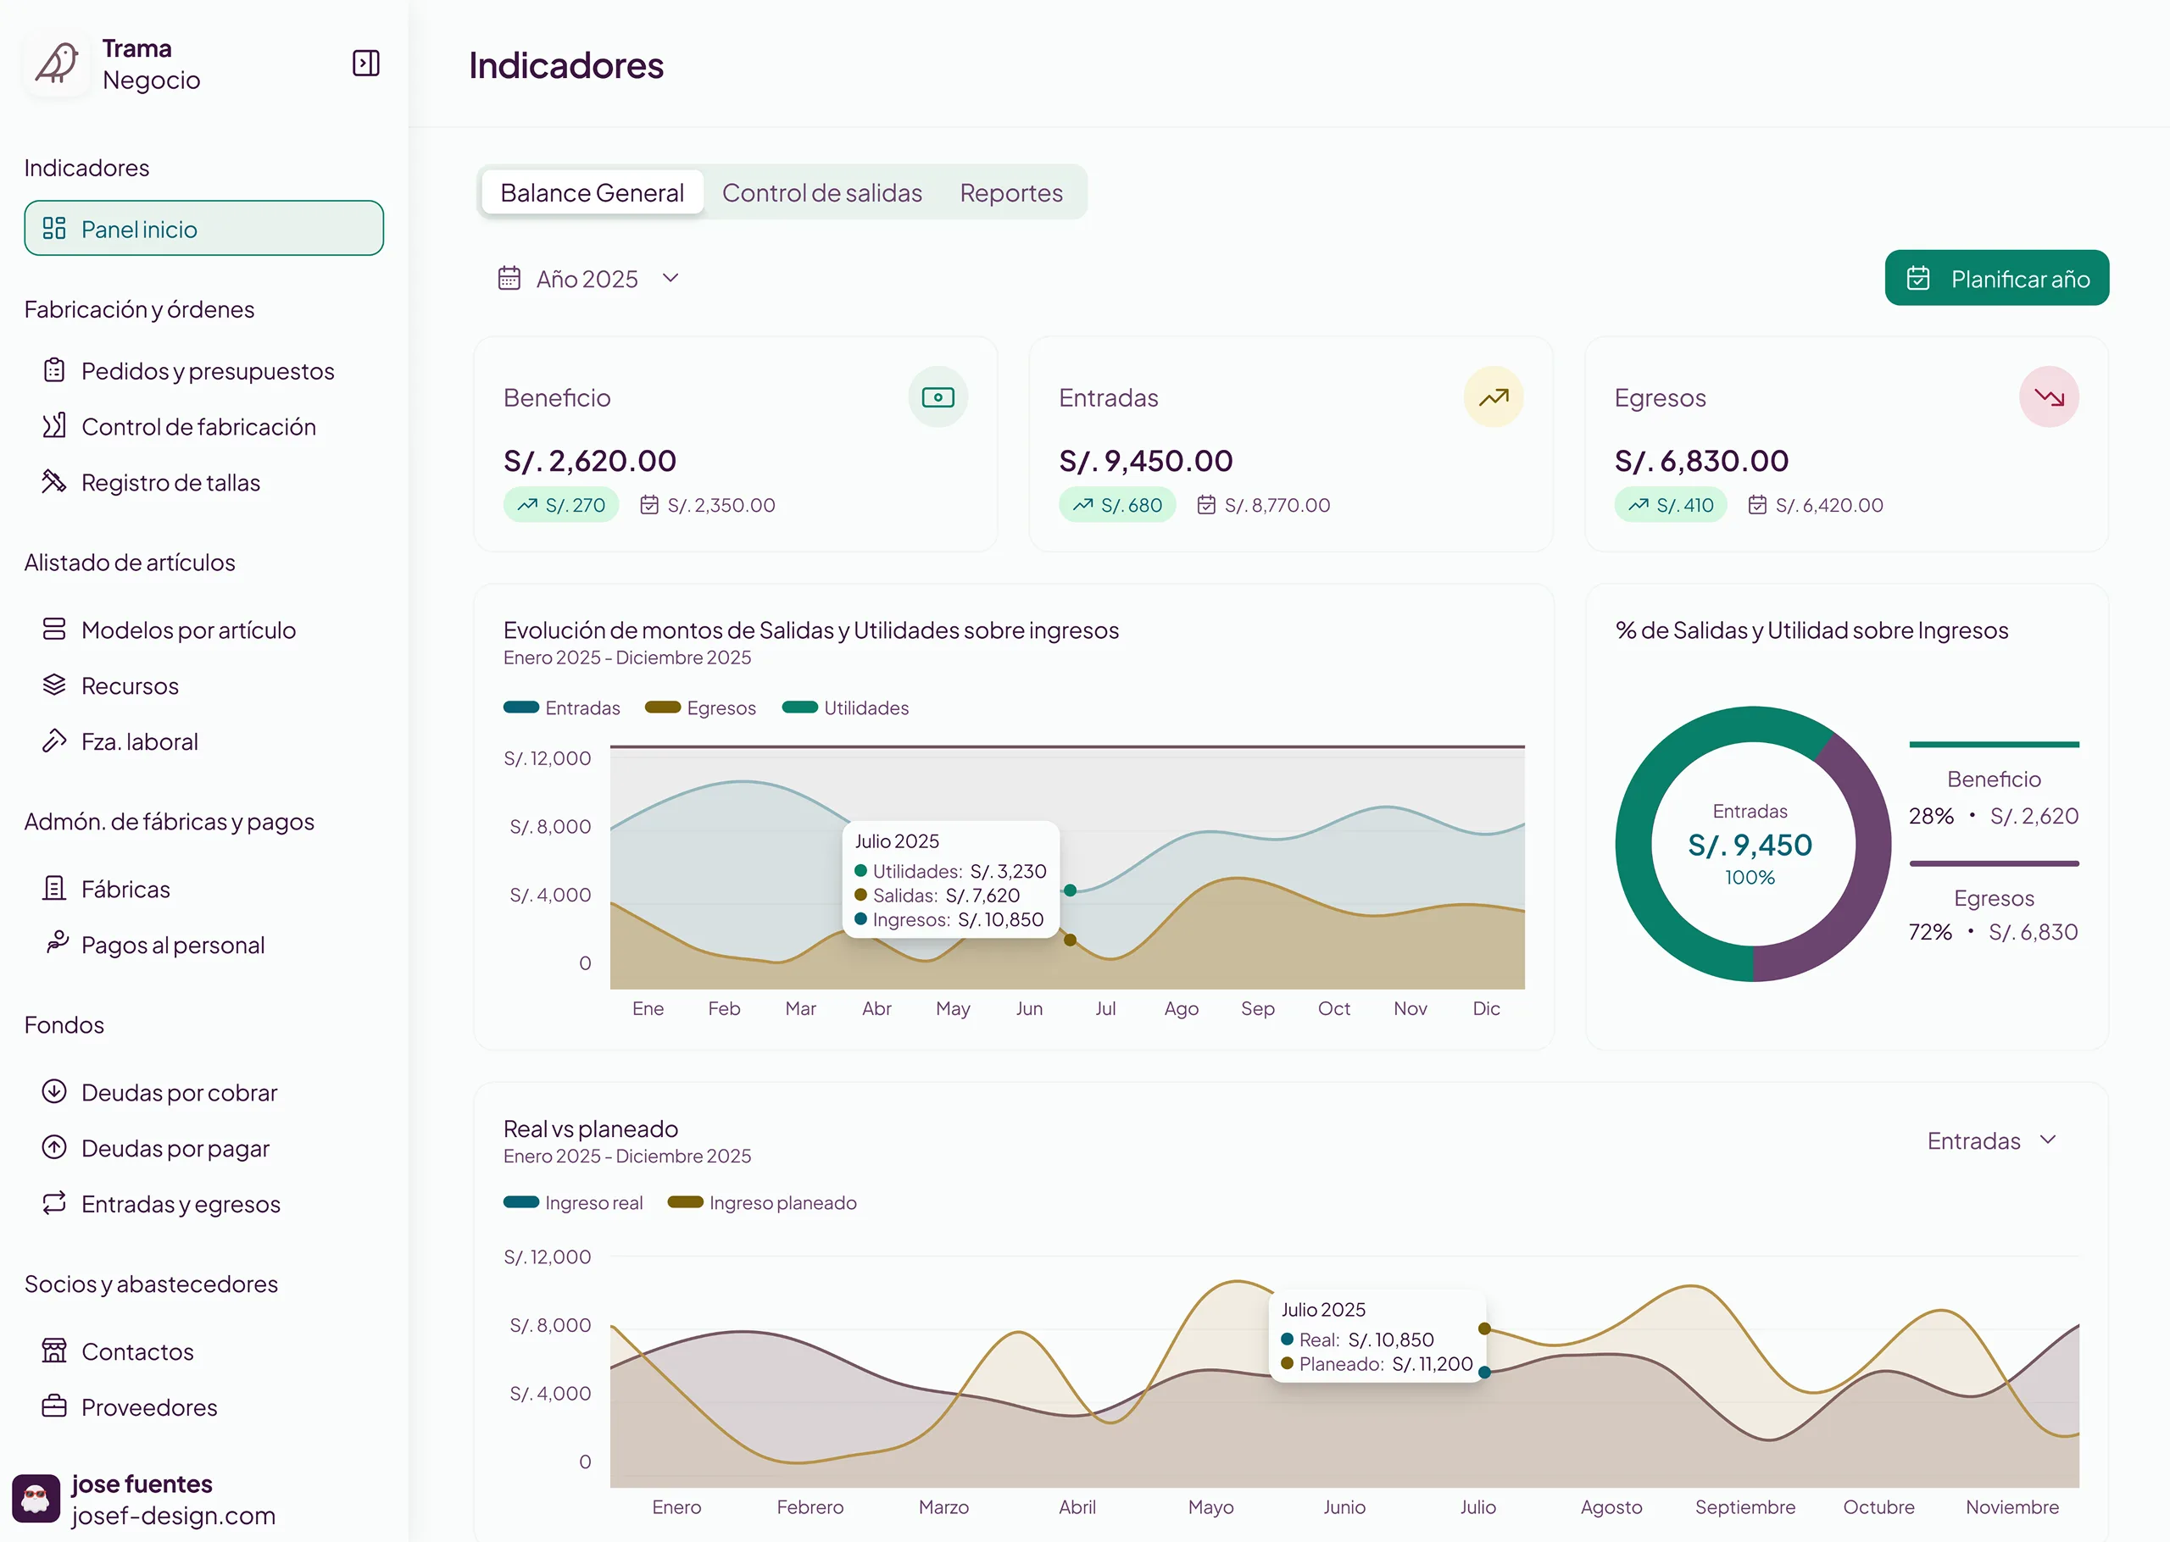Toggle the Utilidades legend series
This screenshot has width=2170, height=1542.
click(x=845, y=708)
